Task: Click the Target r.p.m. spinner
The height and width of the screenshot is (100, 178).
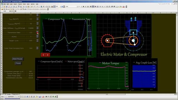Action: pyautogui.click(x=38, y=41)
